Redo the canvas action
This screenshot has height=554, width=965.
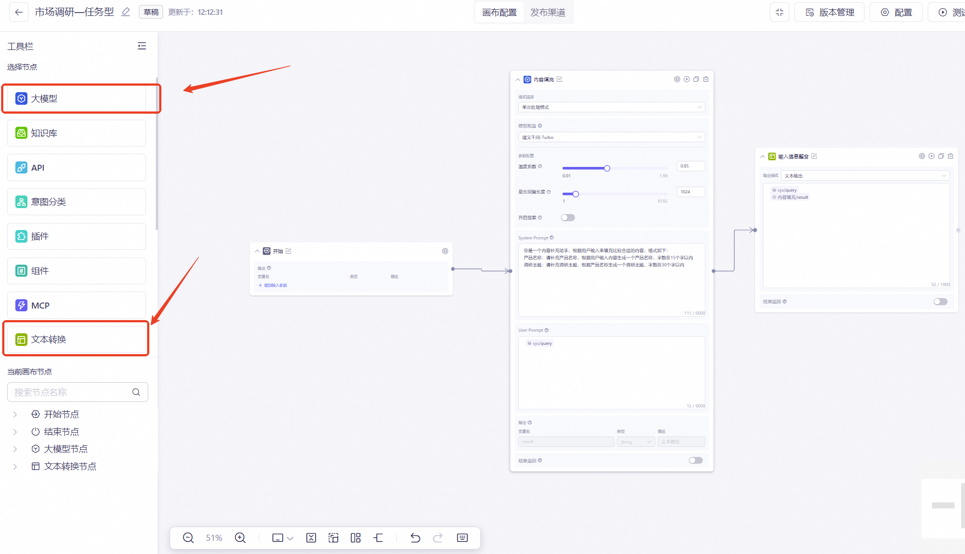(437, 538)
